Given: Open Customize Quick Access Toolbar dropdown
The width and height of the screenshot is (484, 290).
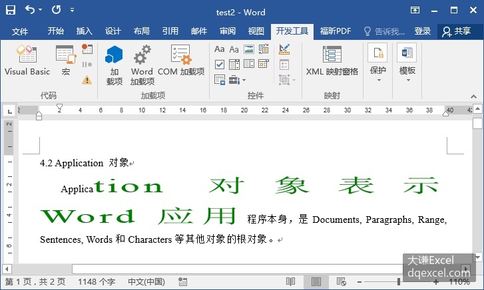Looking at the screenshot, I should 72,10.
